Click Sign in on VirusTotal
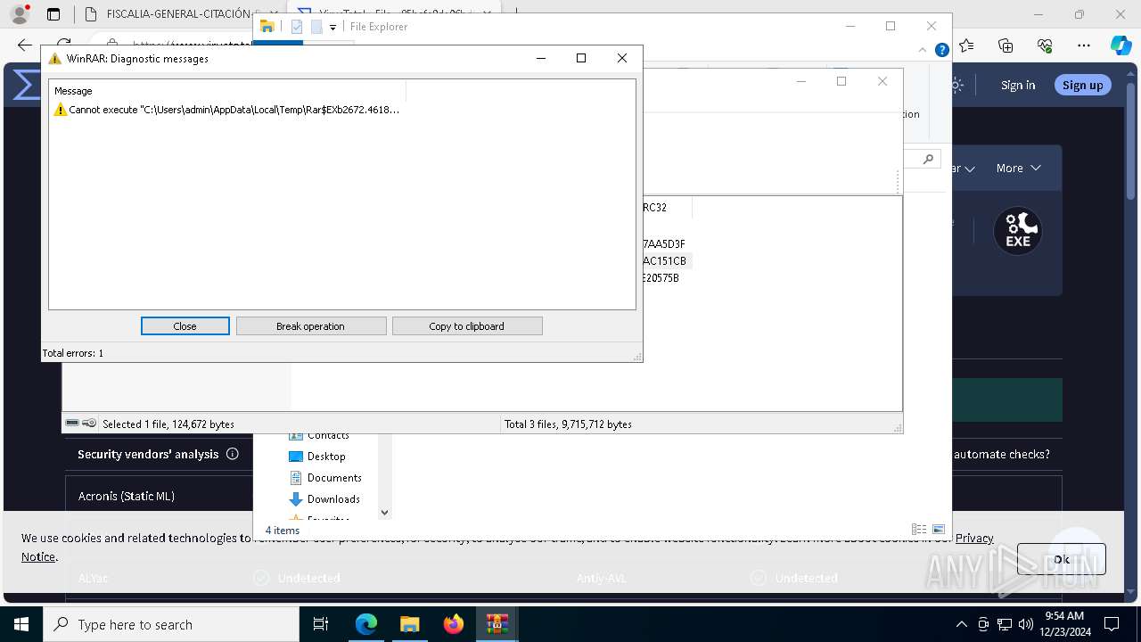Screen dimensions: 1141x642 click(x=1018, y=85)
